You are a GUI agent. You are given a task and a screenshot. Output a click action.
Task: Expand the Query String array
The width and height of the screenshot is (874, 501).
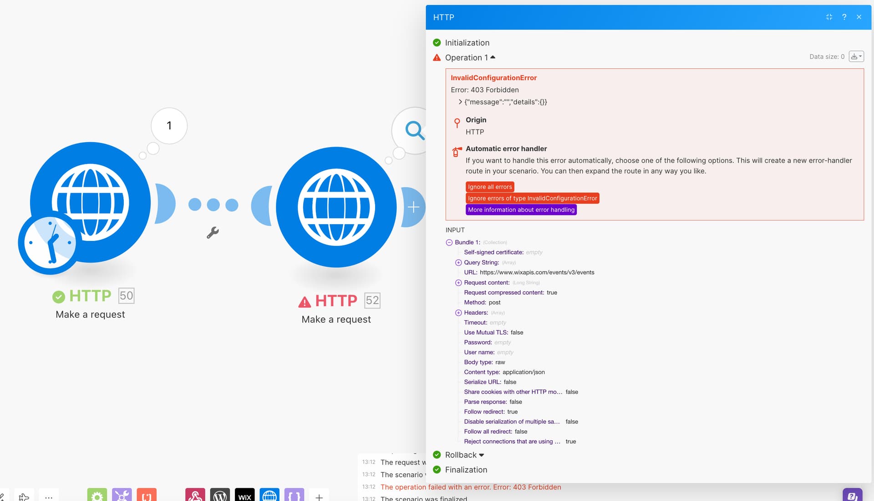458,263
